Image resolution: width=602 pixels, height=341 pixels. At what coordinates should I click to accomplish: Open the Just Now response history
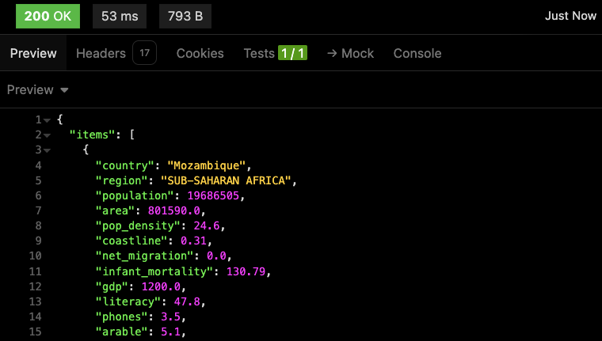[570, 16]
